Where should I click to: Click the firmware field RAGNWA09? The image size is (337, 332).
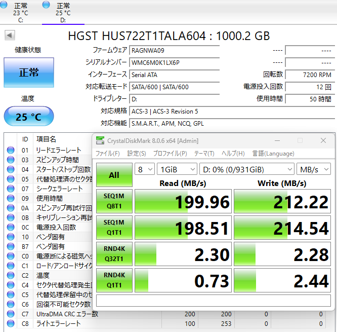[x=174, y=50]
